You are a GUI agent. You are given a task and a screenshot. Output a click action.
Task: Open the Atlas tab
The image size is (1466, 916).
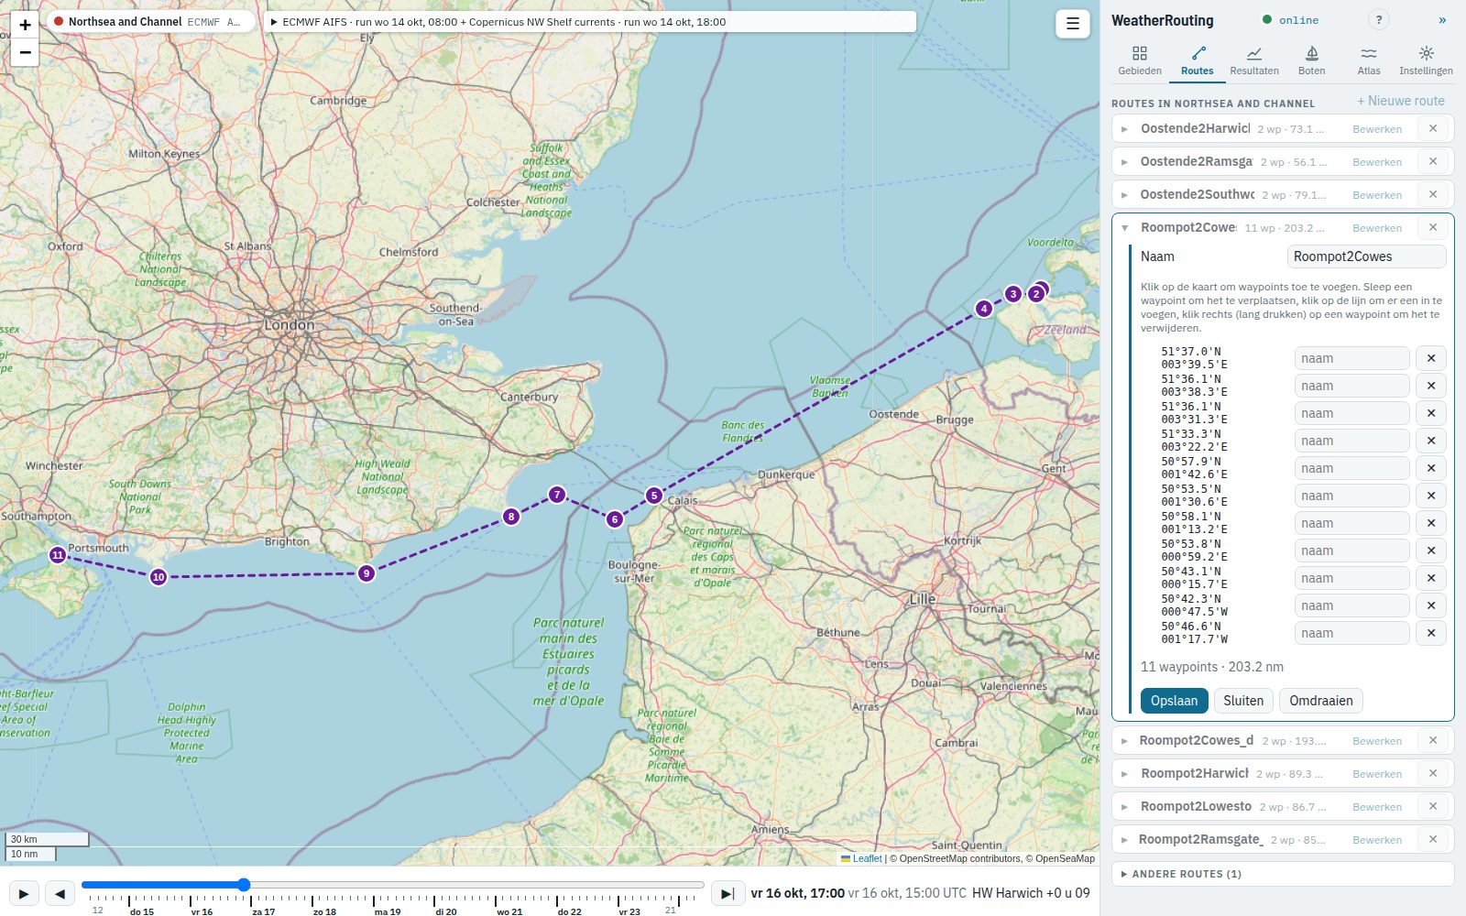point(1369,60)
